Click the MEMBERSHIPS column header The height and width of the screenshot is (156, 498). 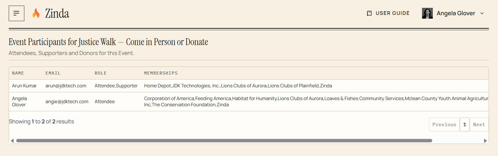tap(161, 73)
